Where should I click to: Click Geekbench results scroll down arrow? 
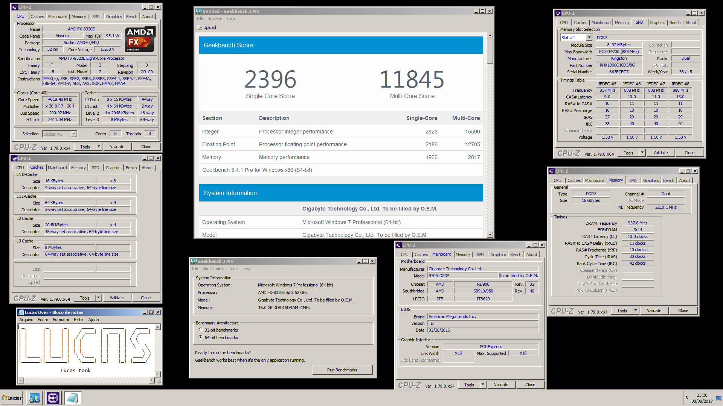(x=490, y=235)
